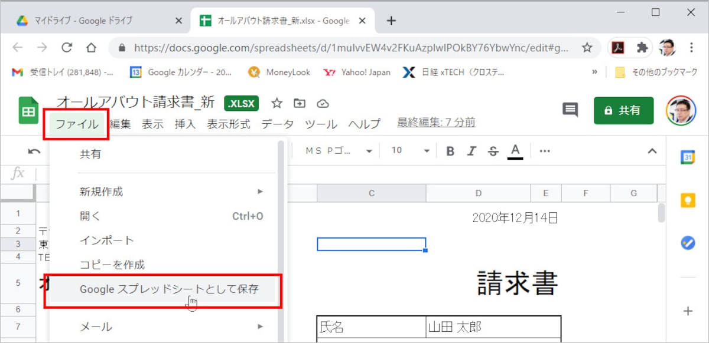Click the undo arrow in toolbar
This screenshot has height=343, width=709.
click(34, 151)
